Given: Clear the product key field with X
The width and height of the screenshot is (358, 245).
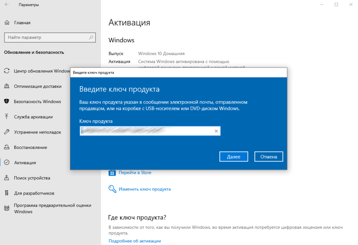Looking at the screenshot, I should 216,131.
